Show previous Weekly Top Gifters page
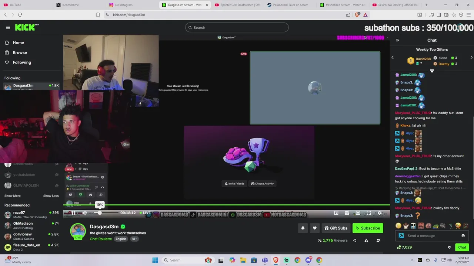Screen dimensions: 474x266 [393, 58]
